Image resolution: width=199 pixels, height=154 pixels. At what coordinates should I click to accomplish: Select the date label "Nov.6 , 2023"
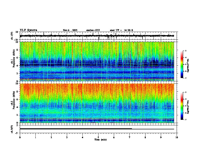70,30
